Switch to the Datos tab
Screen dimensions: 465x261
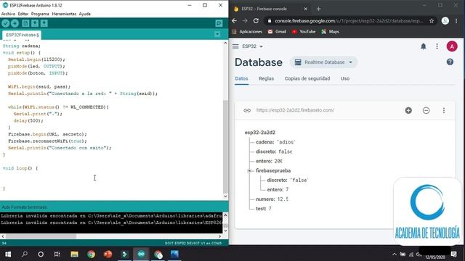click(241, 79)
